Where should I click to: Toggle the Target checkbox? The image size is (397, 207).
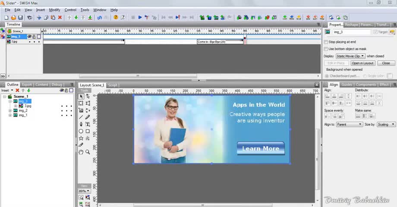point(375,32)
